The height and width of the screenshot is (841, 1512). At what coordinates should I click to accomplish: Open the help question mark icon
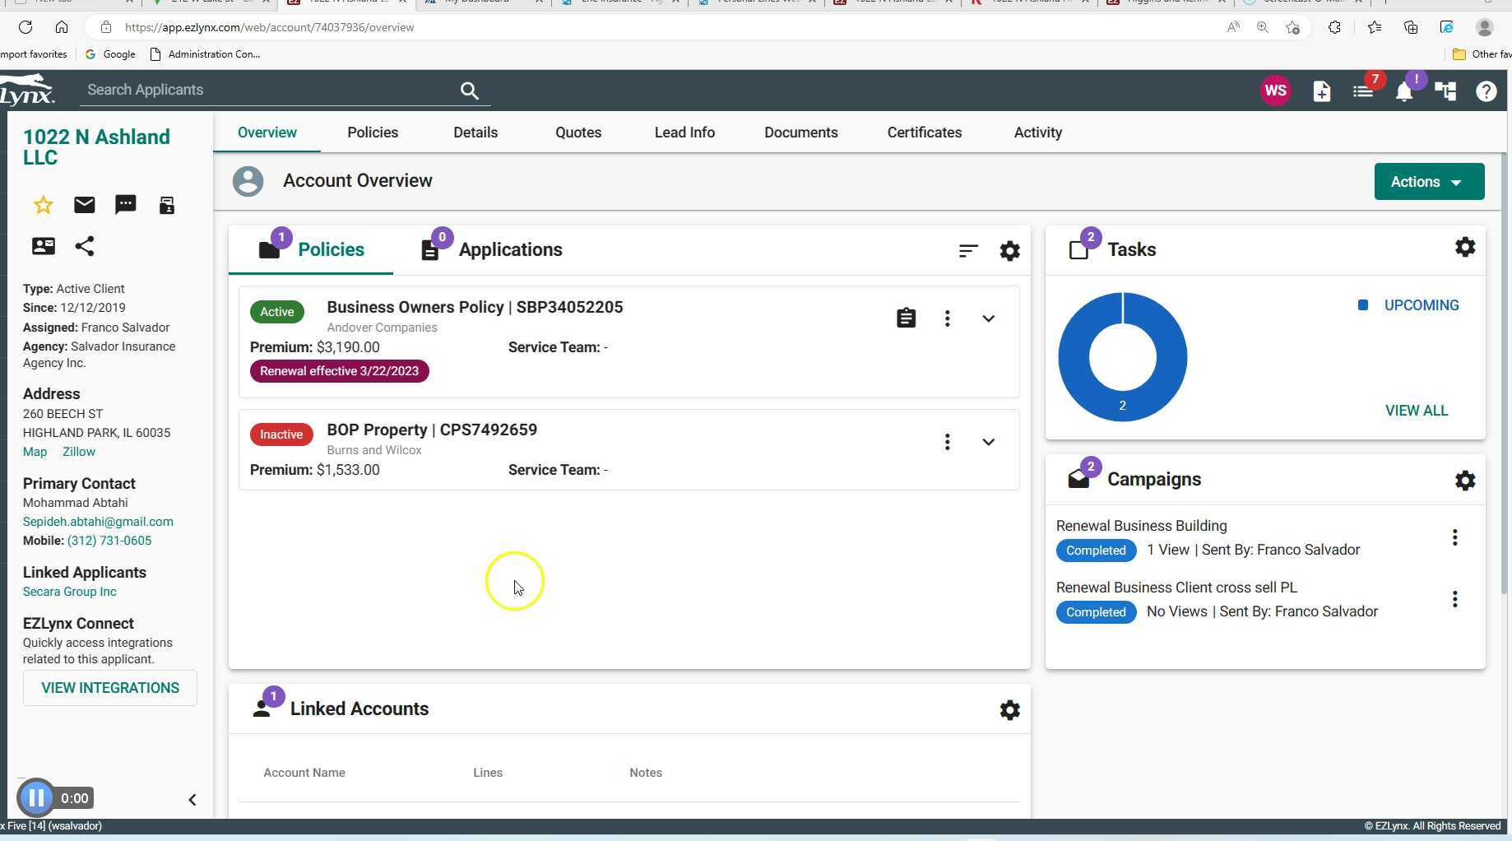pyautogui.click(x=1486, y=91)
